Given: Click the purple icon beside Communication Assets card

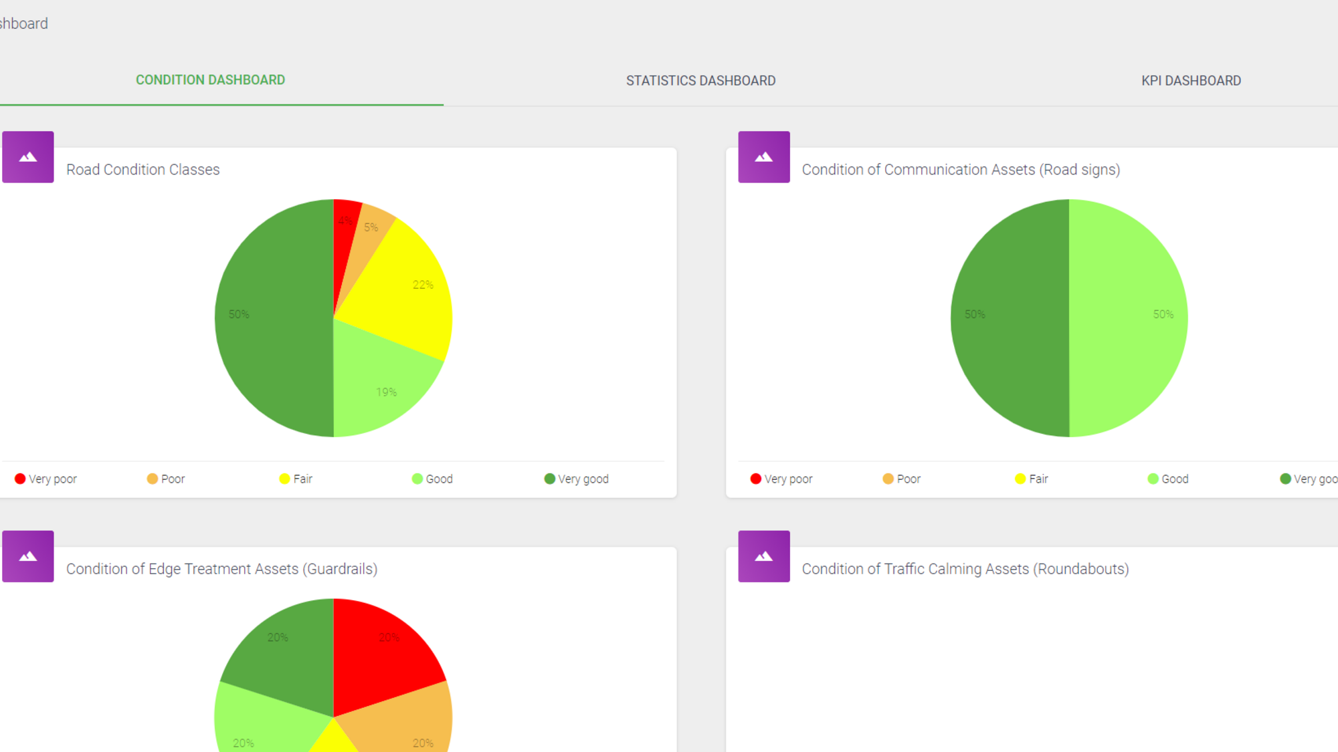Looking at the screenshot, I should pyautogui.click(x=764, y=157).
